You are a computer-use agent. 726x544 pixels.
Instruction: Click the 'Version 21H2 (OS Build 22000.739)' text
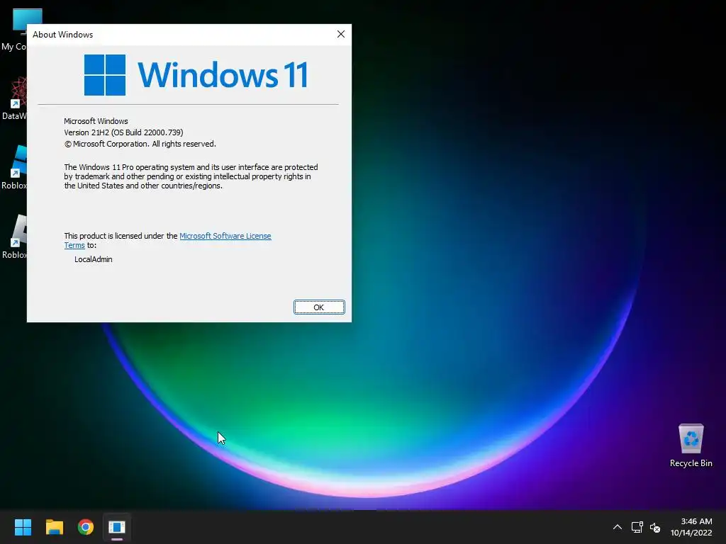123,132
